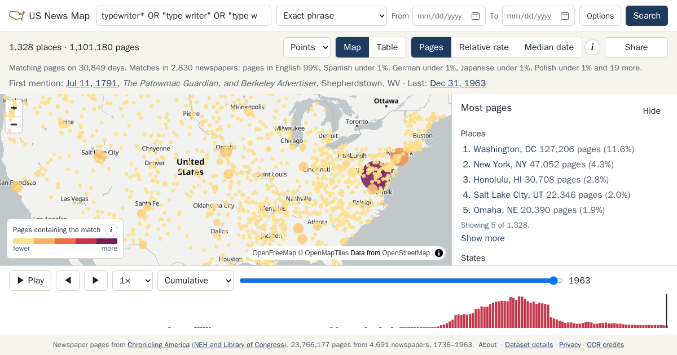Open the About footer link

(487, 345)
